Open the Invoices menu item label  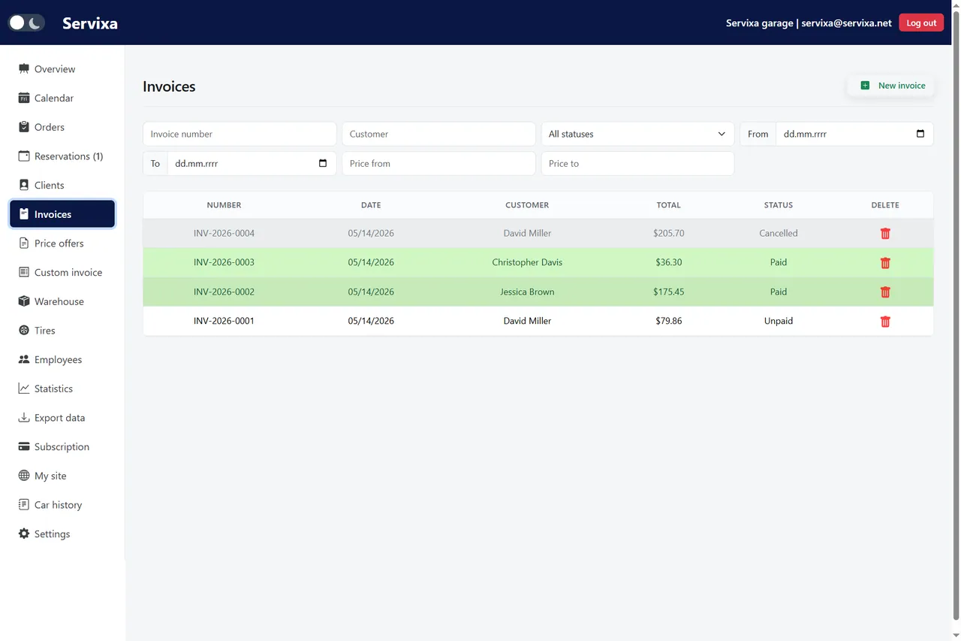[x=53, y=214]
